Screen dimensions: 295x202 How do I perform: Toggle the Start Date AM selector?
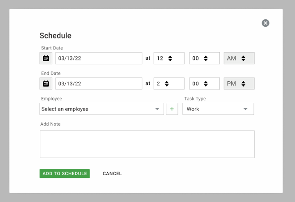tap(239, 58)
